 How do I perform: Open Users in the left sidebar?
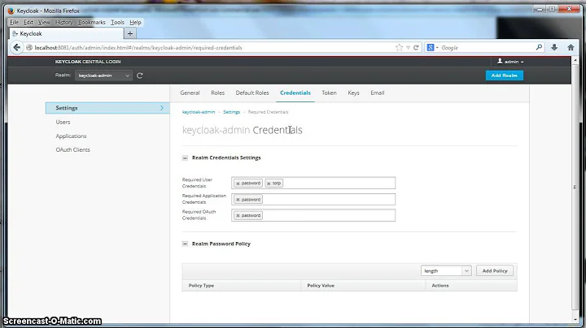pyautogui.click(x=63, y=122)
